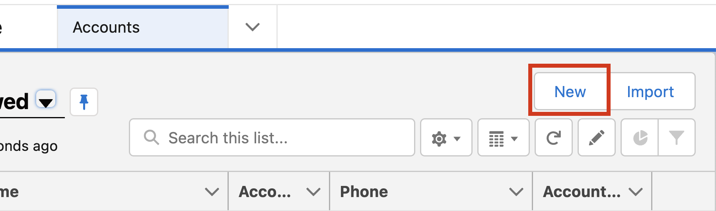
Task: Open the list view picker dropdown
Action: pyautogui.click(x=46, y=100)
